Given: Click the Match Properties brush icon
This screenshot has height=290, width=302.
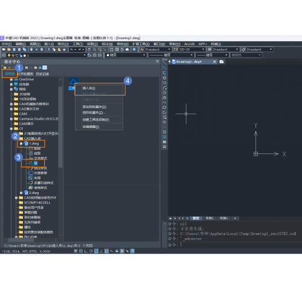Looking at the screenshot, I should [65, 50].
